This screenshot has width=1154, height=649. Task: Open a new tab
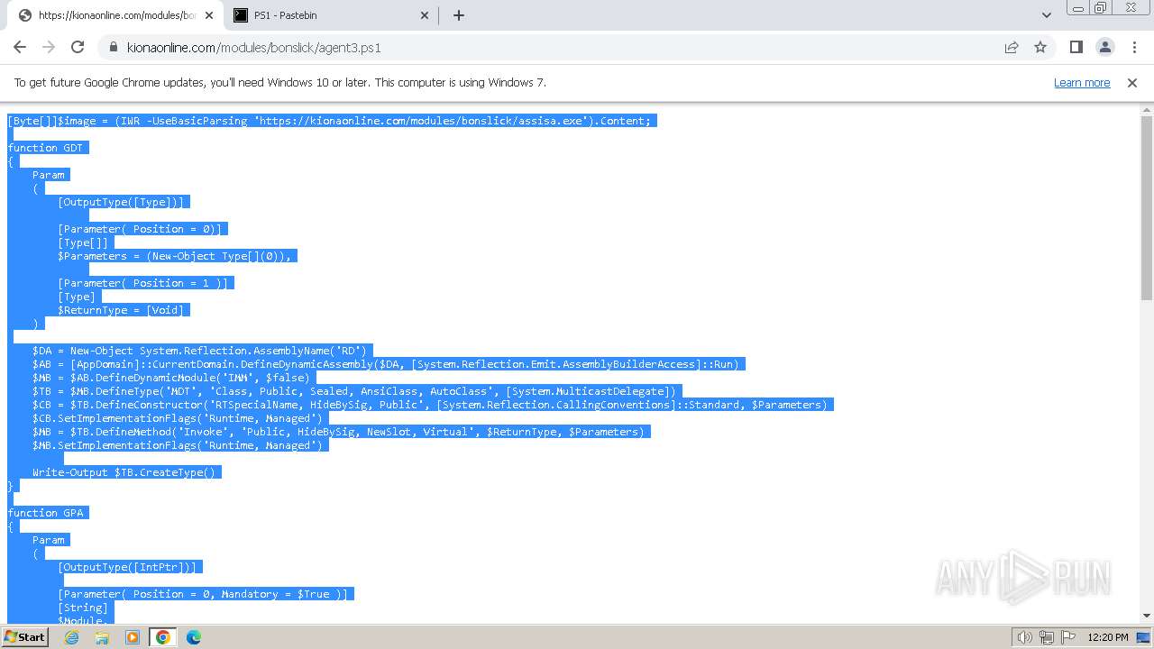click(458, 15)
